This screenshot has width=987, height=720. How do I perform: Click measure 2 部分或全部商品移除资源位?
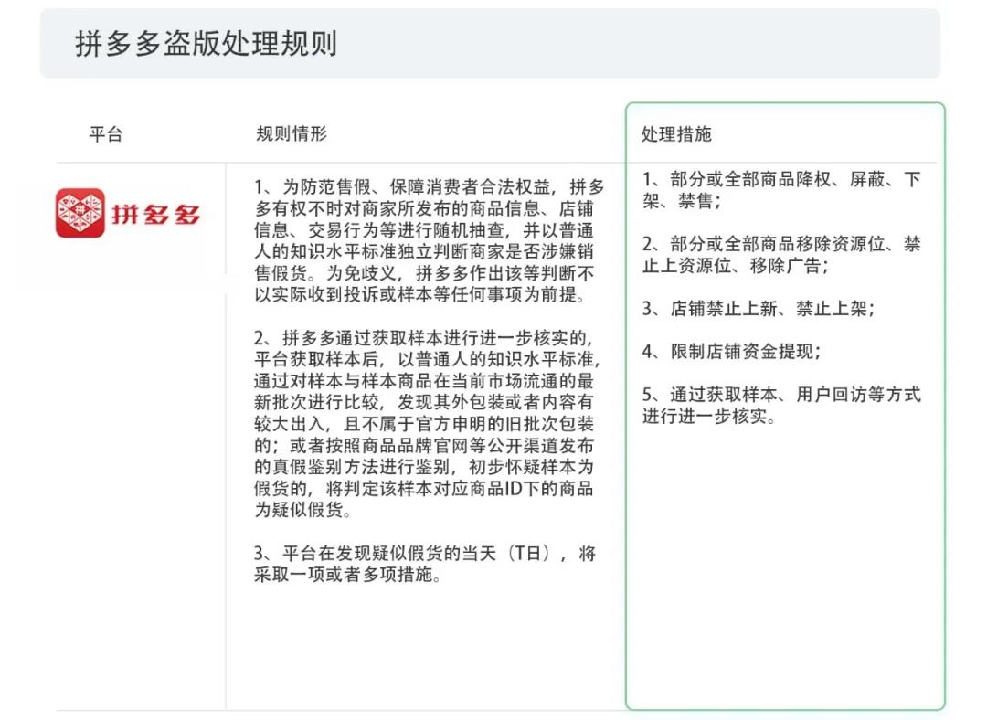pyautogui.click(x=781, y=254)
